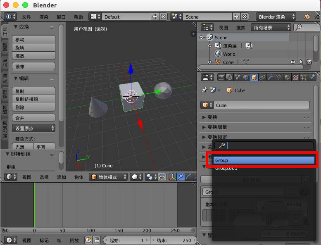Open the Object Constraints tab (chain icon)
Image resolution: width=321 pixels, height=245 pixels.
click(262, 77)
